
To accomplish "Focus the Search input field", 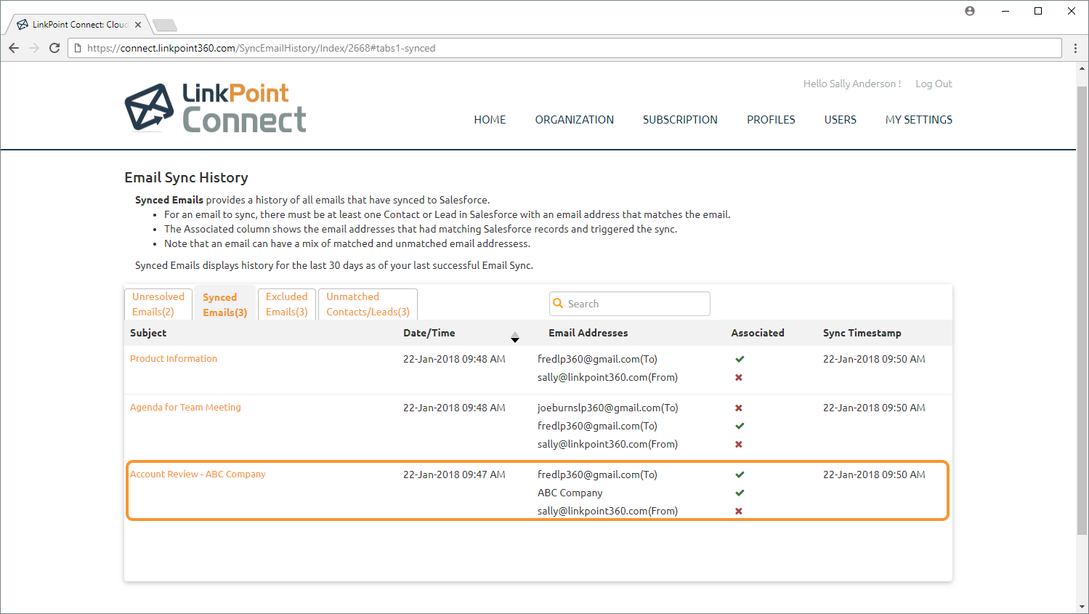I will (x=630, y=304).
